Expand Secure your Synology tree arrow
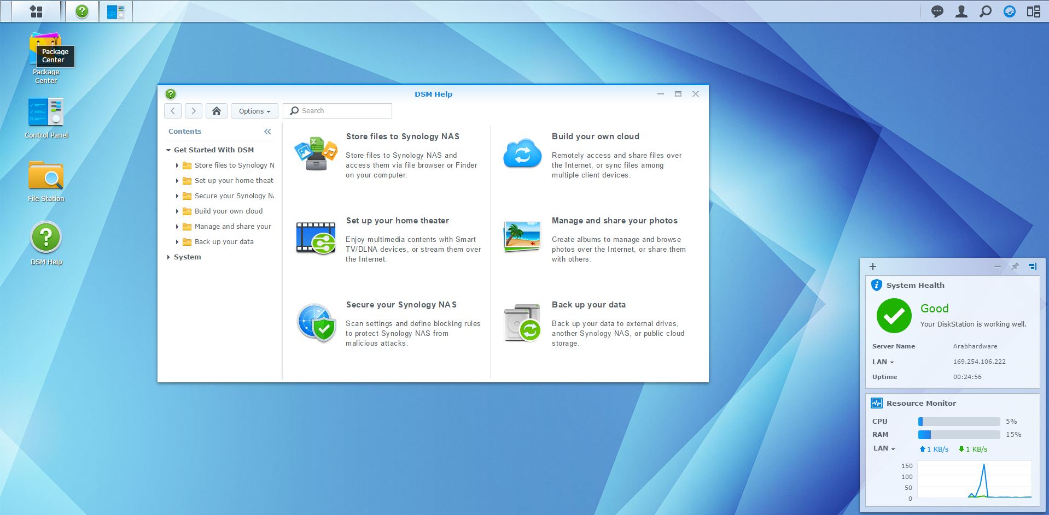This screenshot has width=1049, height=515. click(x=177, y=196)
